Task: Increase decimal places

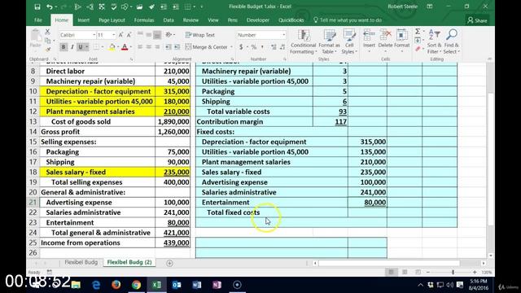Action: click(274, 47)
